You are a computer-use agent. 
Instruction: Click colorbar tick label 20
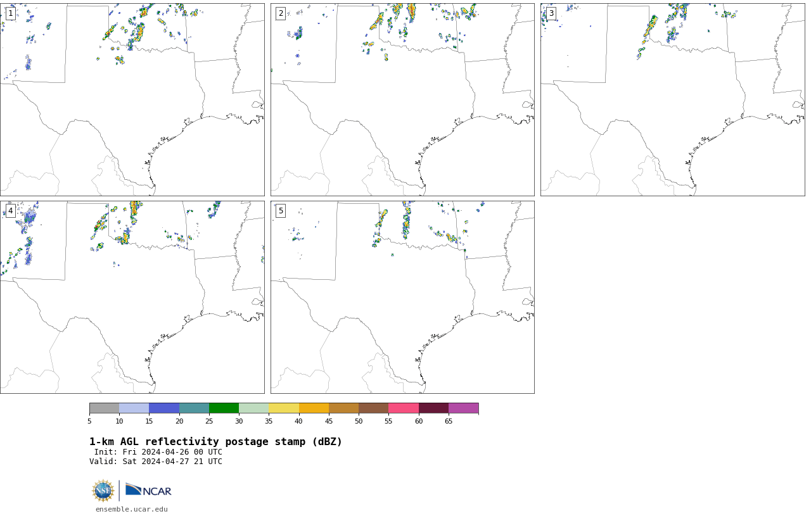point(179,421)
